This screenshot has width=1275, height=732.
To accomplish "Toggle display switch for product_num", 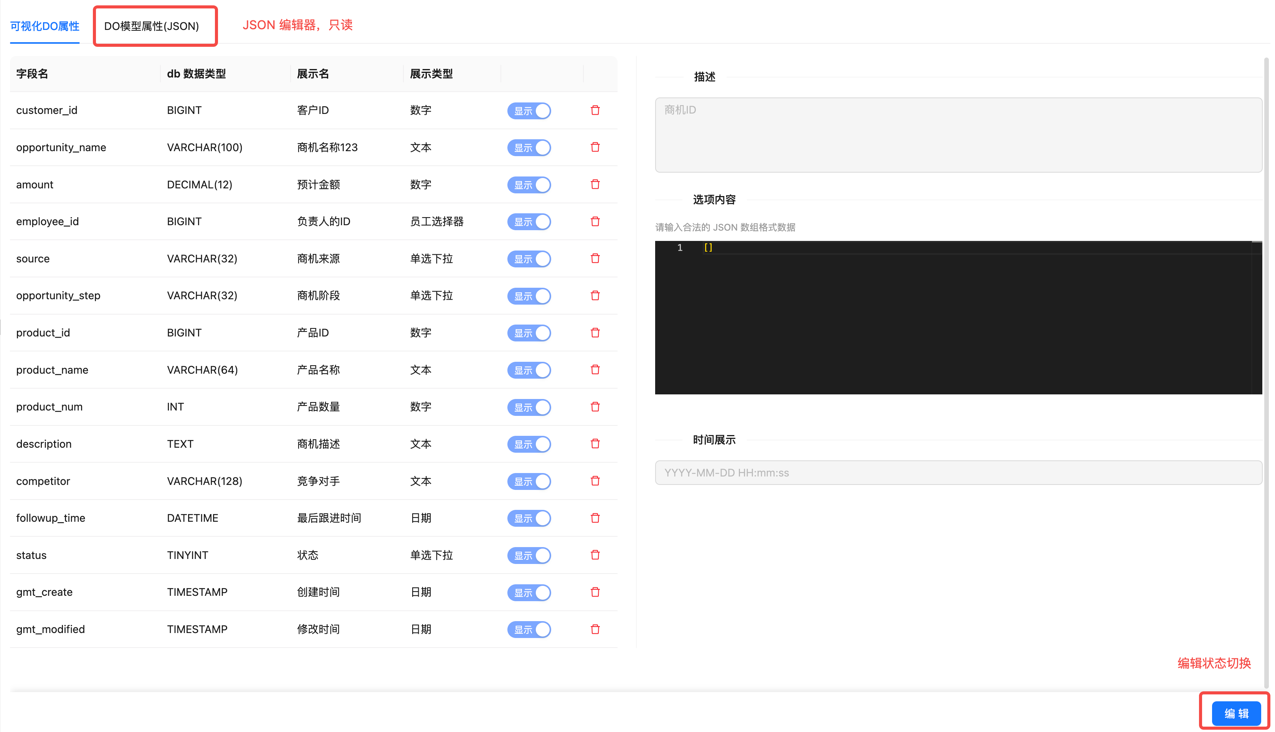I will pyautogui.click(x=528, y=407).
